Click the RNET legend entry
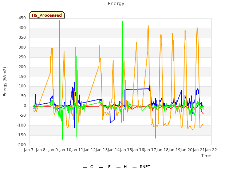This screenshot has height=174, width=233. click(x=141, y=167)
